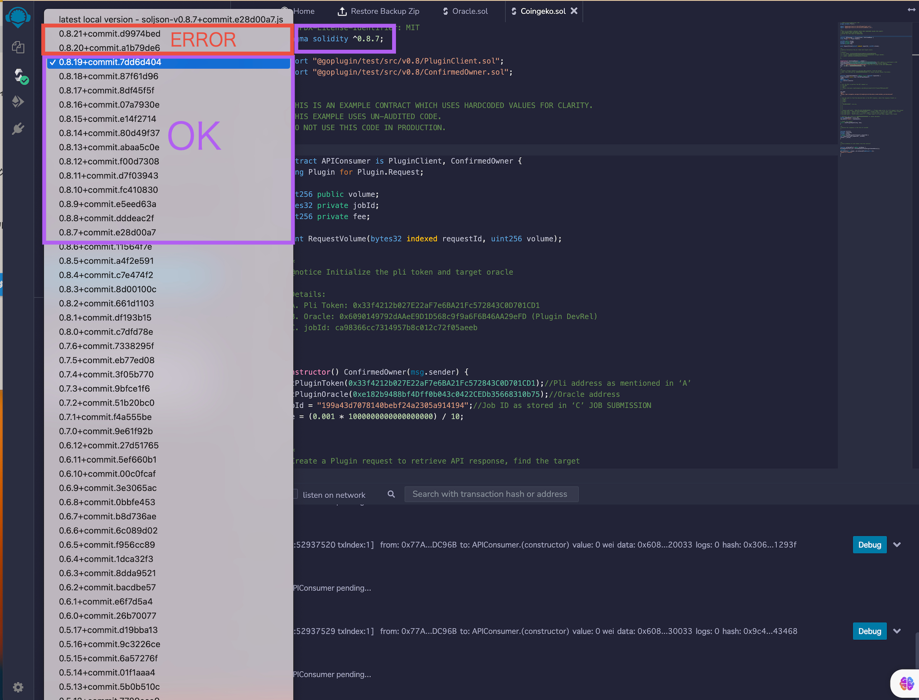
Task: Pick compiler 0.7.6+commit.7338295f option
Action: click(107, 346)
